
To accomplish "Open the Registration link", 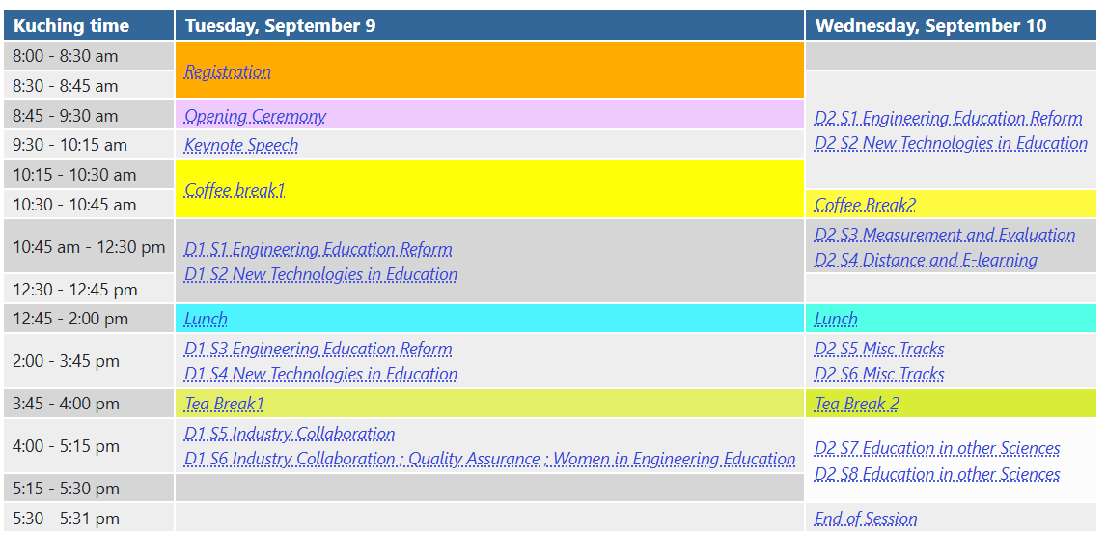I will click(x=228, y=71).
